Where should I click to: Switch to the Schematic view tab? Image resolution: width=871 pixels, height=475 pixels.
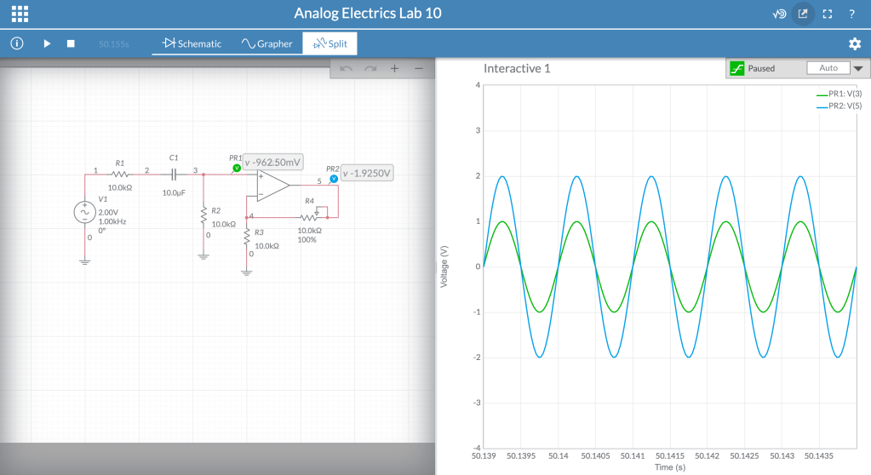(x=192, y=43)
